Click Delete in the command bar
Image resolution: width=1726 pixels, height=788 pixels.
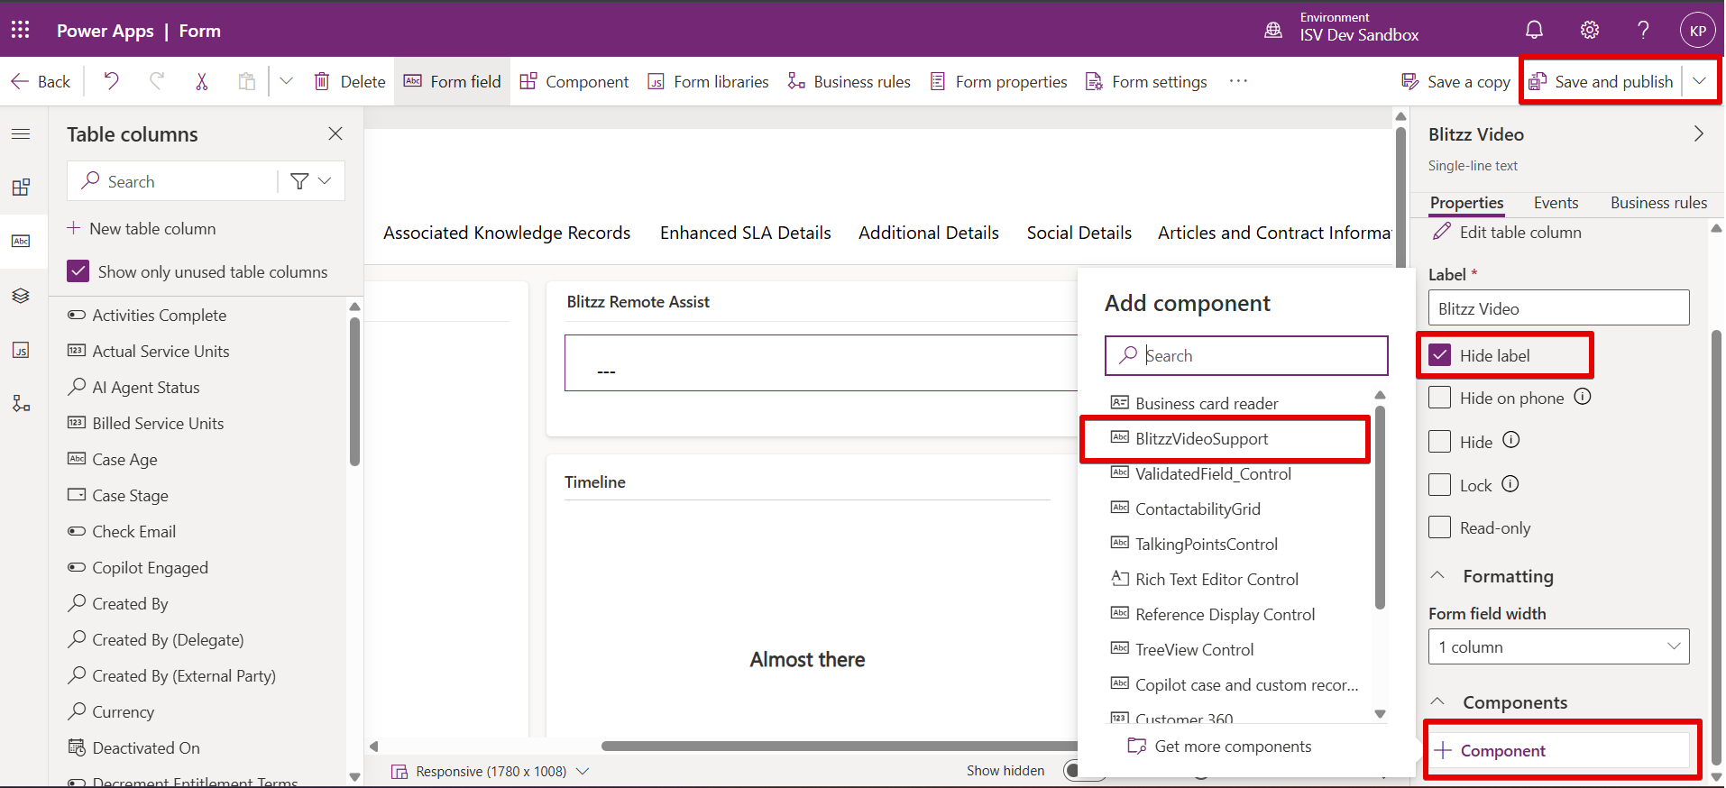click(350, 81)
